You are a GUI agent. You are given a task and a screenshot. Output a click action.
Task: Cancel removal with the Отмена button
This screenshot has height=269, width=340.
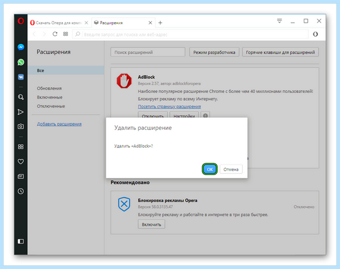231,169
